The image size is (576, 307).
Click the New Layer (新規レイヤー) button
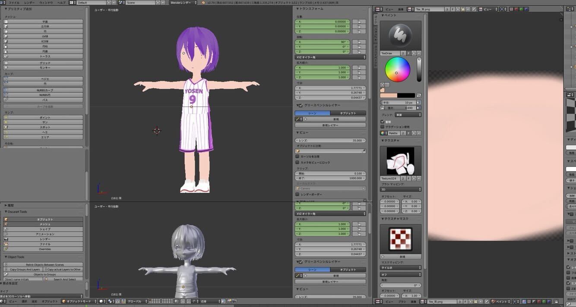pyautogui.click(x=330, y=125)
